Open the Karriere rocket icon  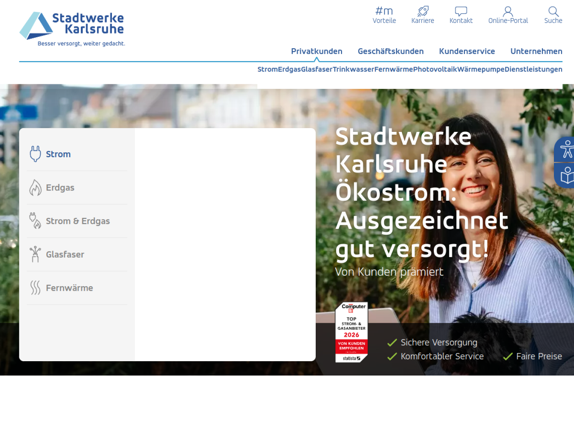[423, 11]
